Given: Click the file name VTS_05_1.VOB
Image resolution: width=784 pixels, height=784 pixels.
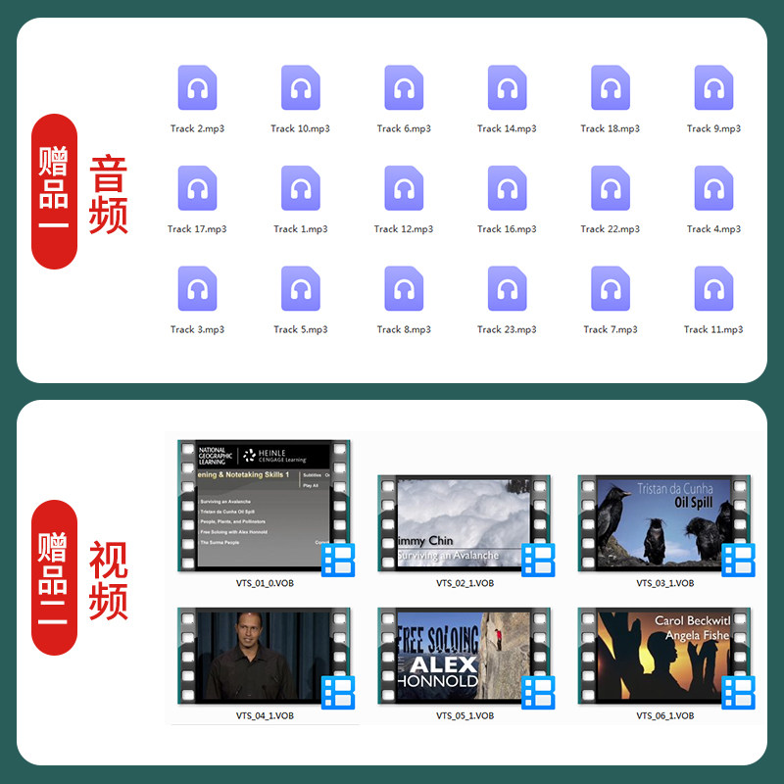Looking at the screenshot, I should pos(465,715).
